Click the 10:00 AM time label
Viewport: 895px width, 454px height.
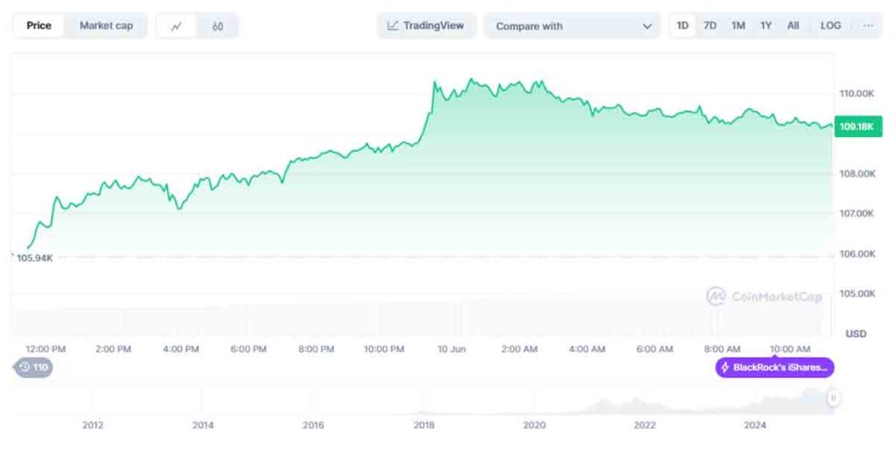point(790,349)
